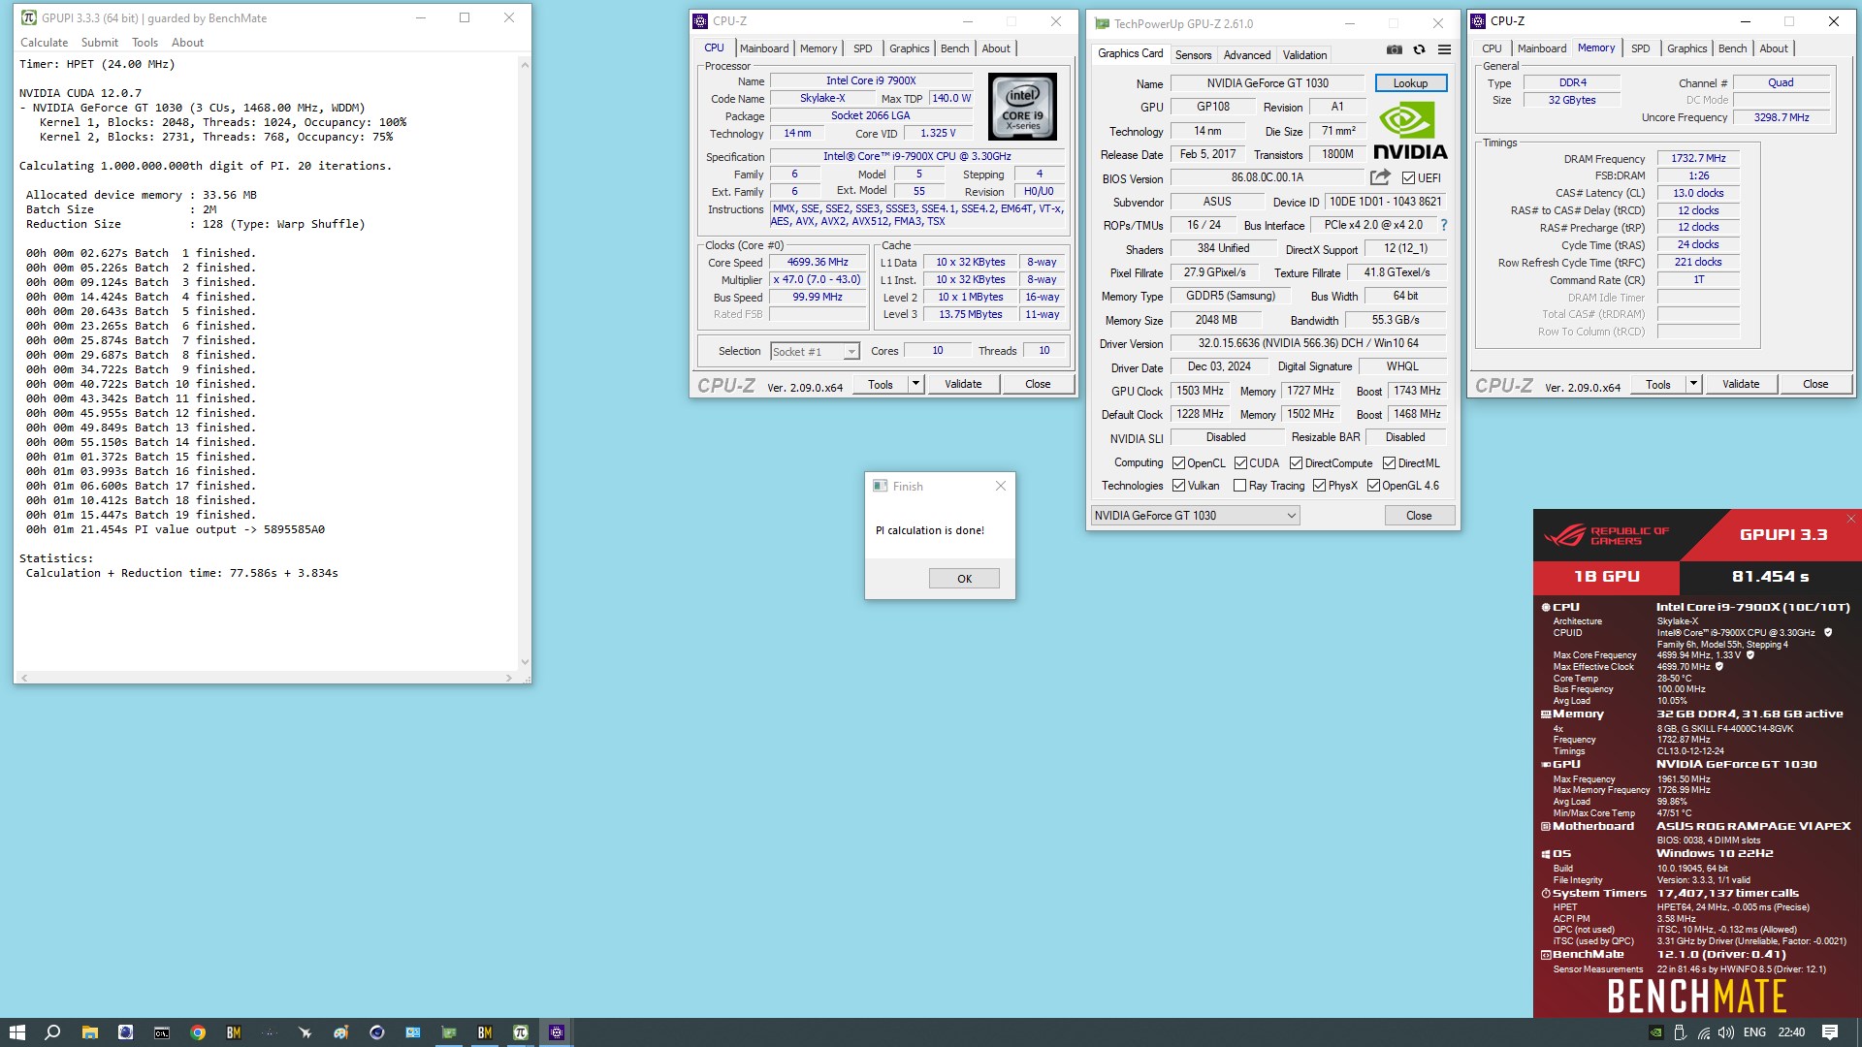The image size is (1862, 1047).
Task: Open Command Prompt from the taskbar
Action: click(162, 1032)
